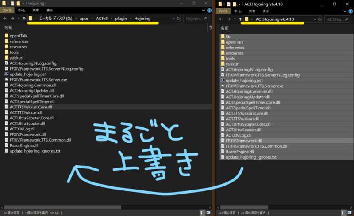Open quick access toolbar dropdown in Hojoring title bar
The width and height of the screenshot is (354, 216).
tap(23, 4)
